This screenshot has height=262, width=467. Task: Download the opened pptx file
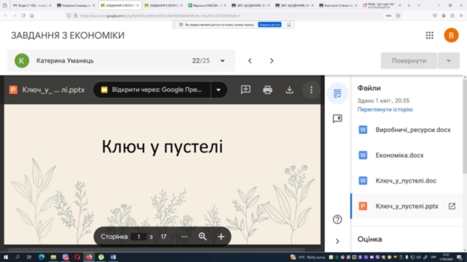click(289, 89)
